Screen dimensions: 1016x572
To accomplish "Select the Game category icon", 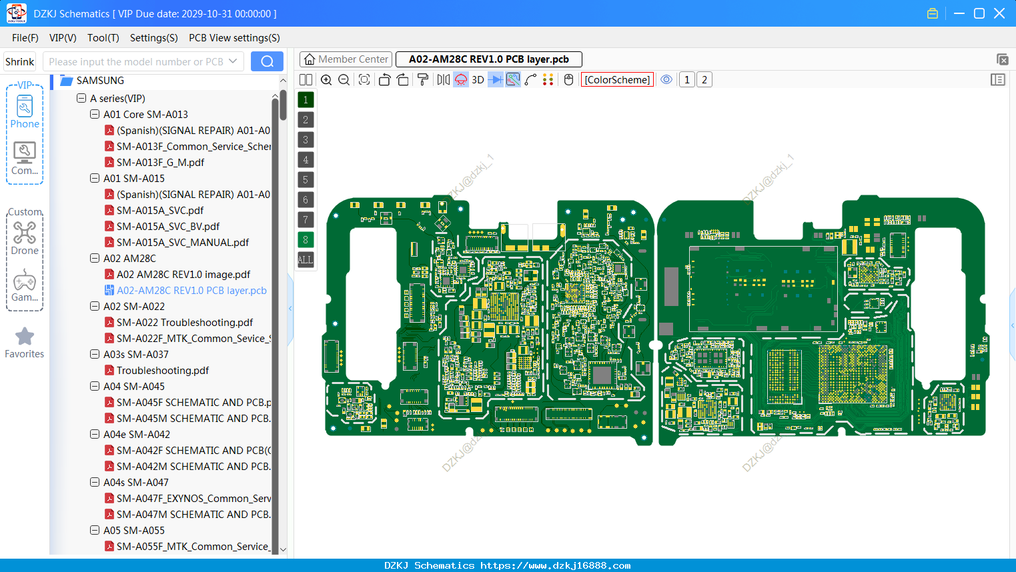I will point(25,285).
